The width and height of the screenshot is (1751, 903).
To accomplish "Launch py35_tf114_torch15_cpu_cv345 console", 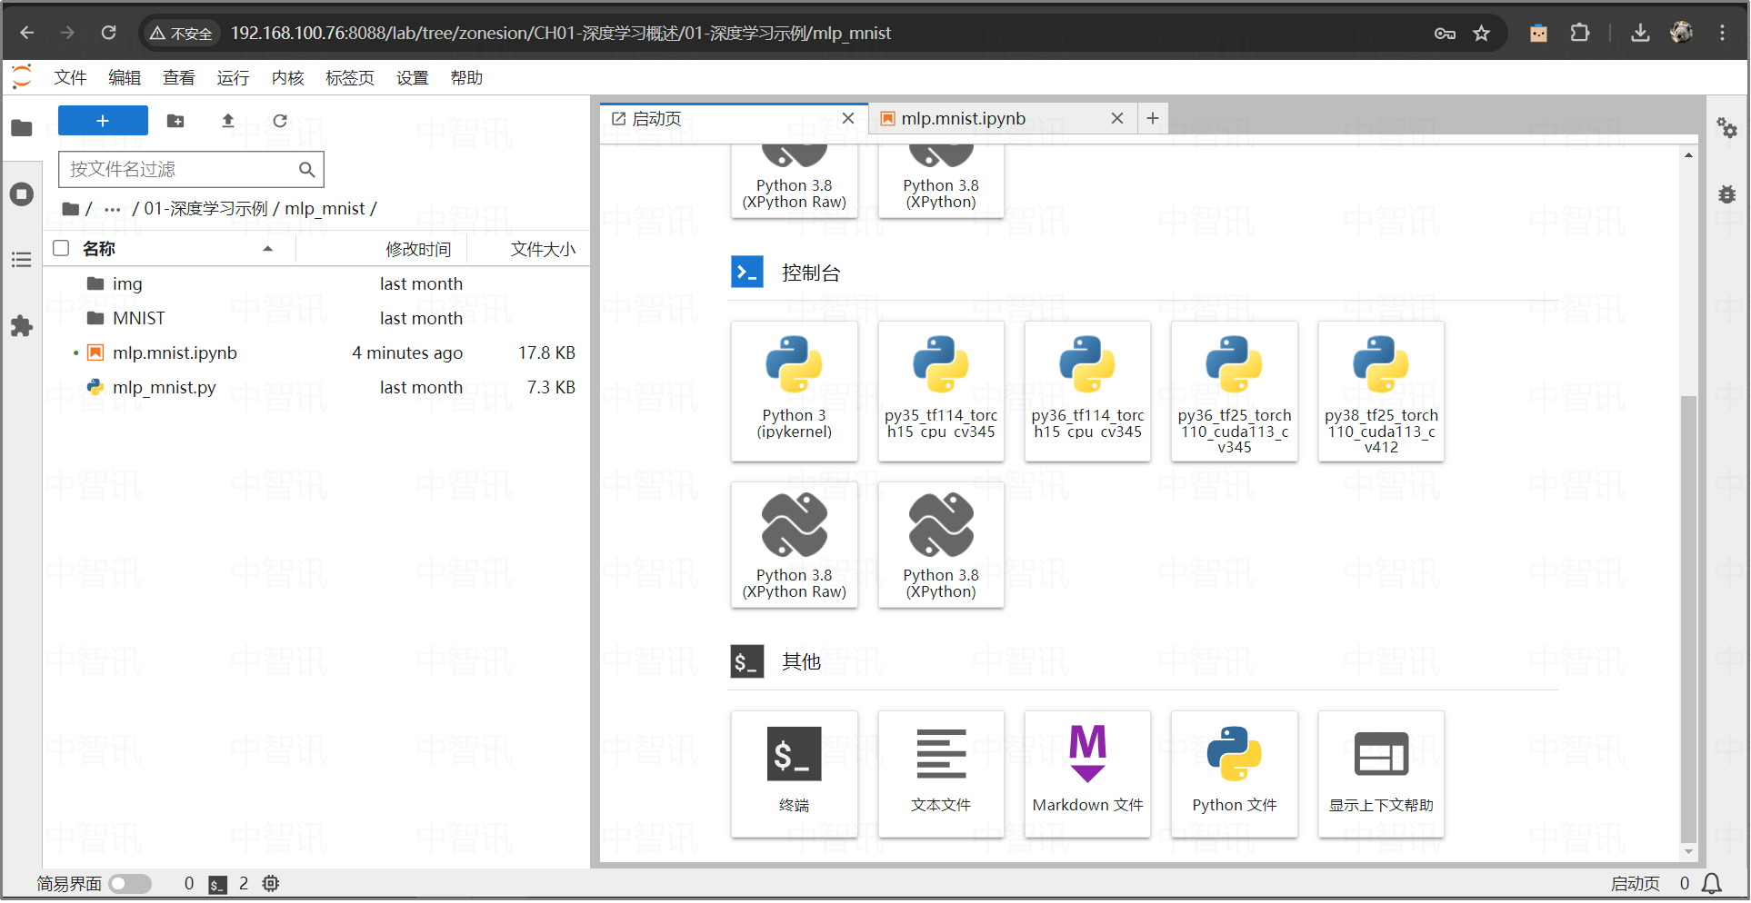I will (941, 392).
